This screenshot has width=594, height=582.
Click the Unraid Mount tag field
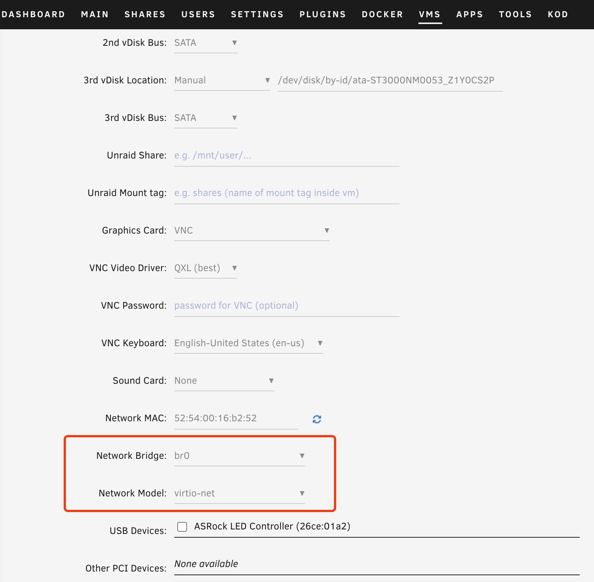tap(286, 193)
